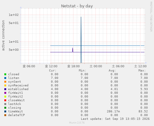Viewport: 154px width, 126px height.
Task: Click the 'finWait2' legend label
Action: point(15,97)
